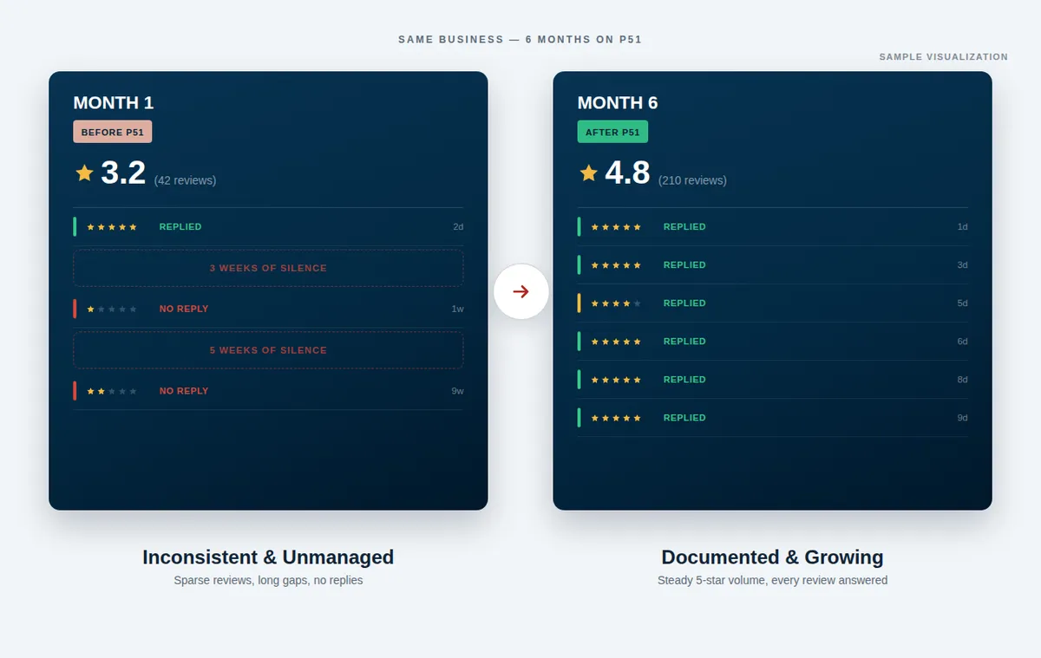Click the stars in the 1d review row
The image size is (1041, 658).
[x=616, y=227]
